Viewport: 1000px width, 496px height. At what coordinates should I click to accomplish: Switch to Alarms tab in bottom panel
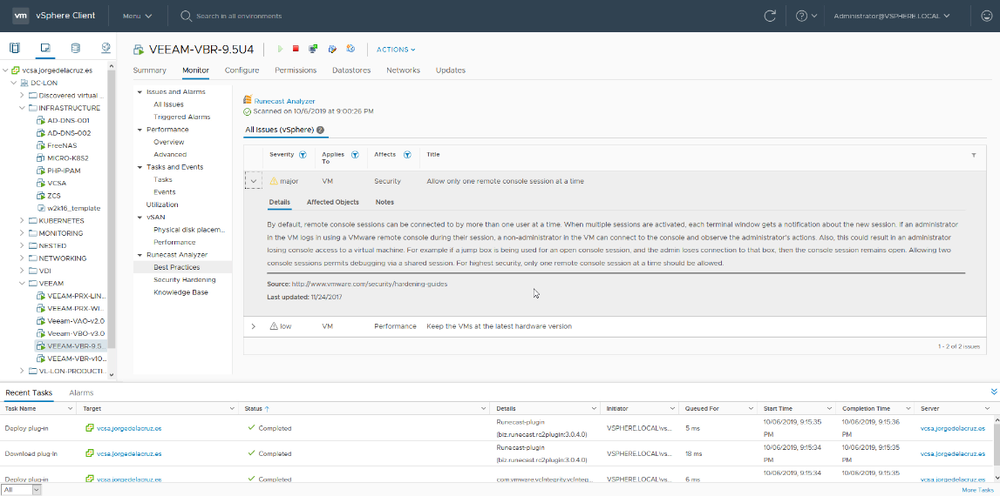(x=82, y=392)
